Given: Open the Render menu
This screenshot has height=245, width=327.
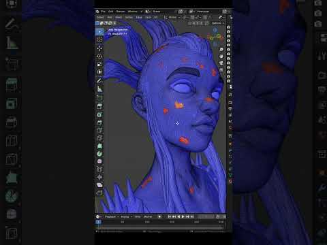Looking at the screenshot, I should coord(121,12).
